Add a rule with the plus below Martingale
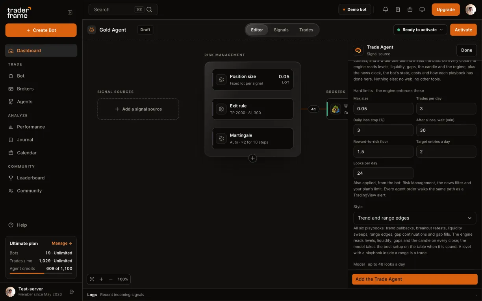482x301 pixels. 253,158
